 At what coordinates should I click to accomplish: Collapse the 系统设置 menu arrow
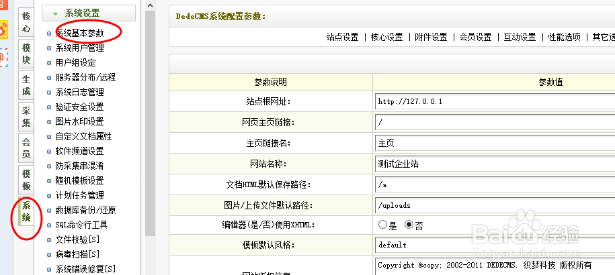(55, 13)
